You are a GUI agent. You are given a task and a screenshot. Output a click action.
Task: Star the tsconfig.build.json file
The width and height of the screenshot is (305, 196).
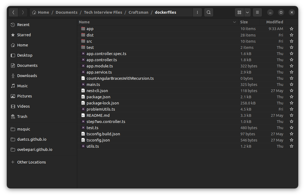pos(291,134)
